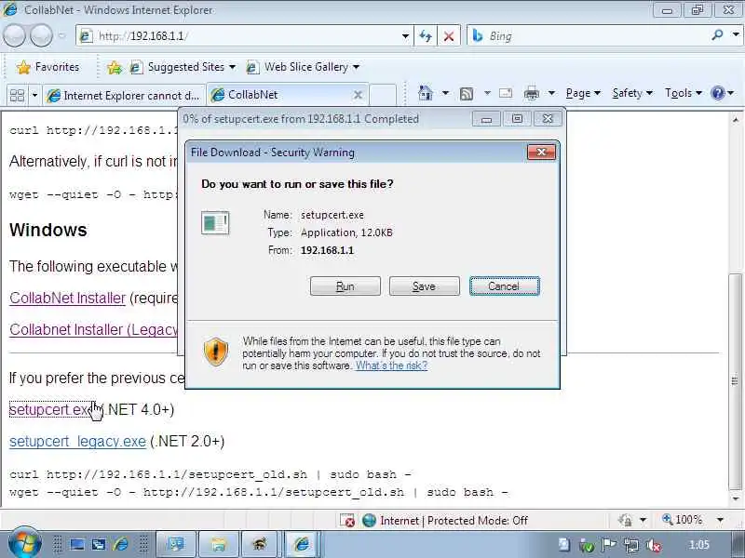This screenshot has height=558, width=745.
Task: Click the network tray icon
Action: 631,545
